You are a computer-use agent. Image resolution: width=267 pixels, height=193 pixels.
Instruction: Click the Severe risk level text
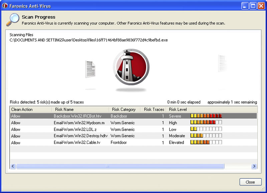(x=175, y=116)
